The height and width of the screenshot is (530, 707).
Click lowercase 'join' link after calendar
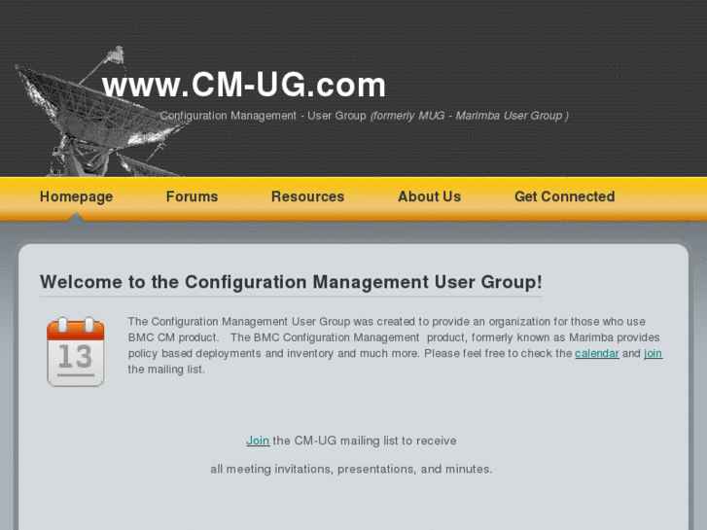[653, 353]
